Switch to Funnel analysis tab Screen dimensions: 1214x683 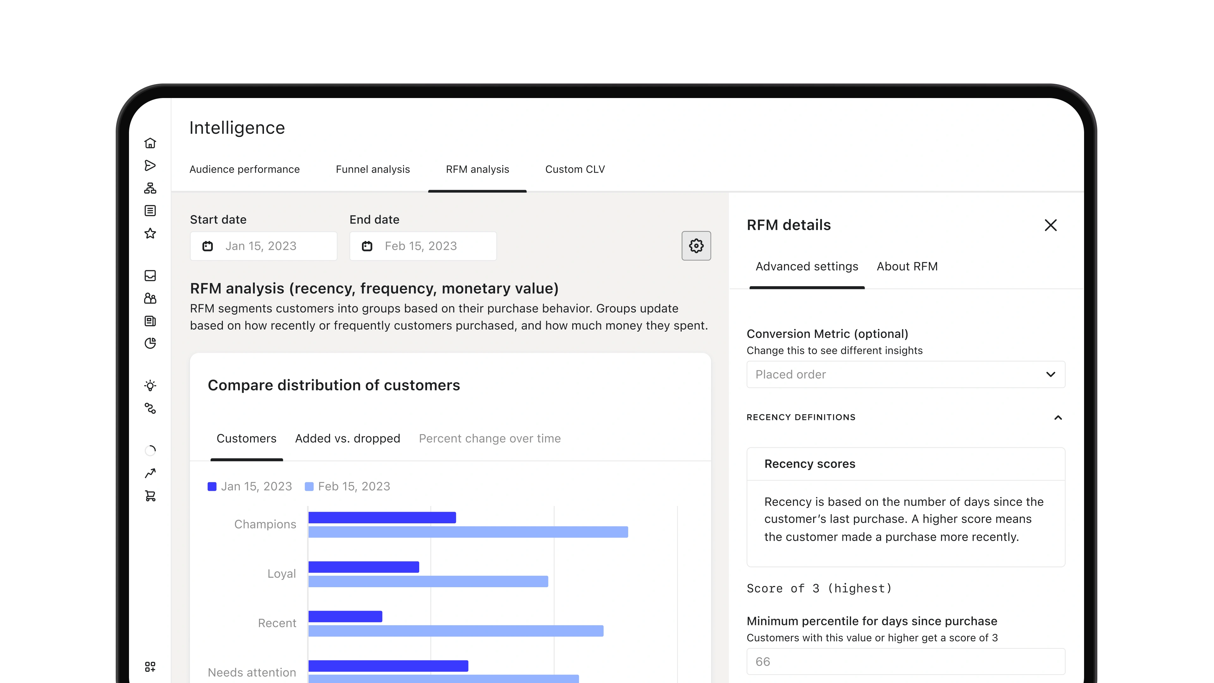373,169
